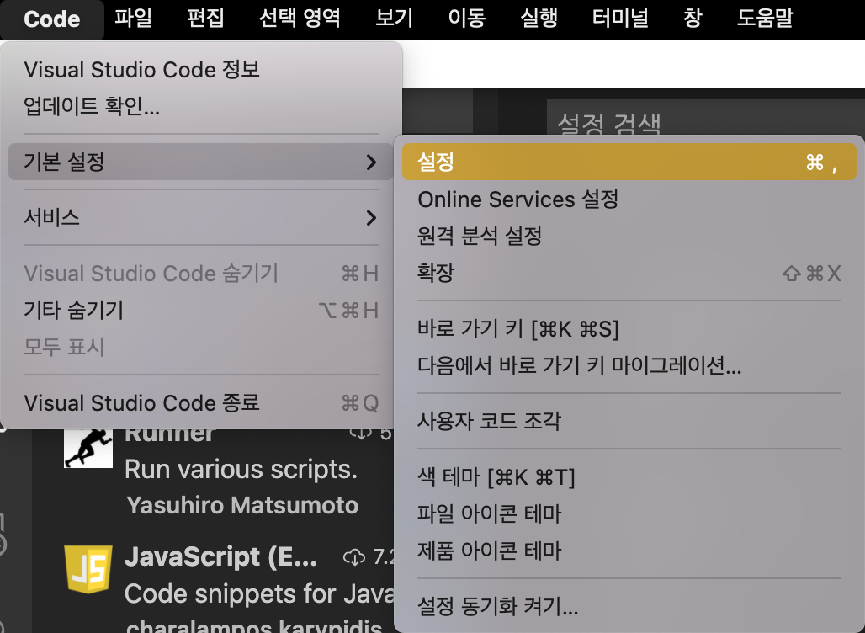Select 설정 in the submenu
The image size is (865, 633).
629,162
